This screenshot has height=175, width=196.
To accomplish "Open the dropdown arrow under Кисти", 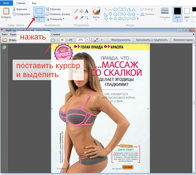I will click(96, 20).
